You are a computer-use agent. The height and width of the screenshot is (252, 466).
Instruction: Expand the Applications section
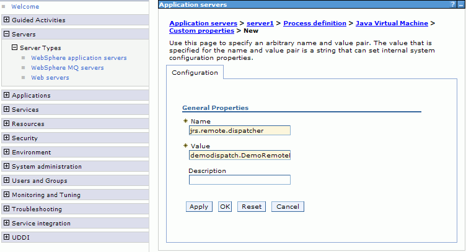coord(7,96)
